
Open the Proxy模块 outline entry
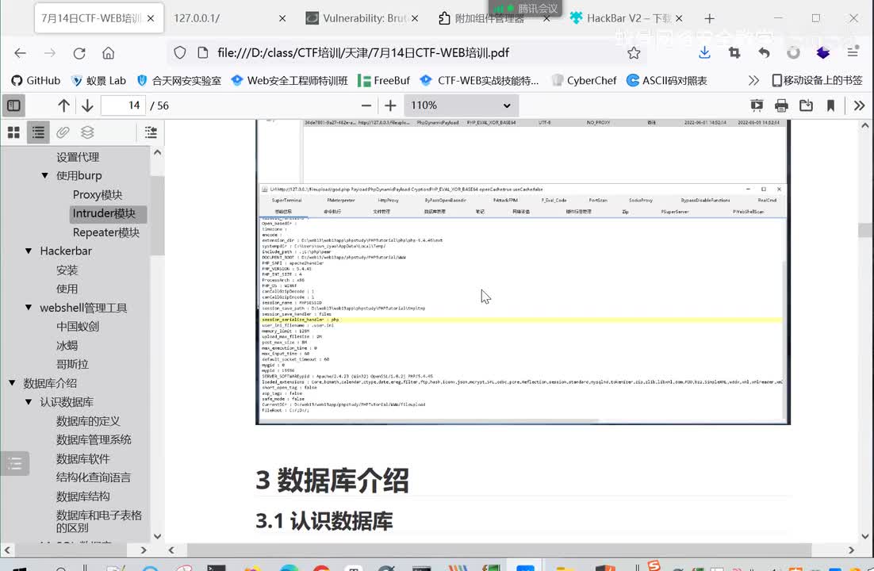click(x=98, y=194)
